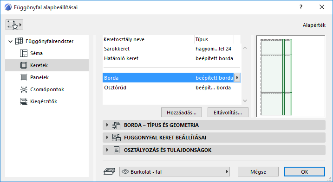Click the Osztályozás és Tulajdonságok panel icon
Image resolution: width=333 pixels, height=182 pixels.
click(117, 150)
